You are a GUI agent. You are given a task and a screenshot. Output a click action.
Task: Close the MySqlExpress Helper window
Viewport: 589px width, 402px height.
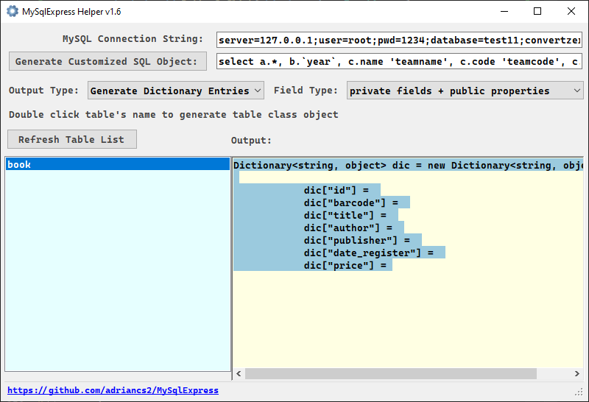pyautogui.click(x=571, y=11)
